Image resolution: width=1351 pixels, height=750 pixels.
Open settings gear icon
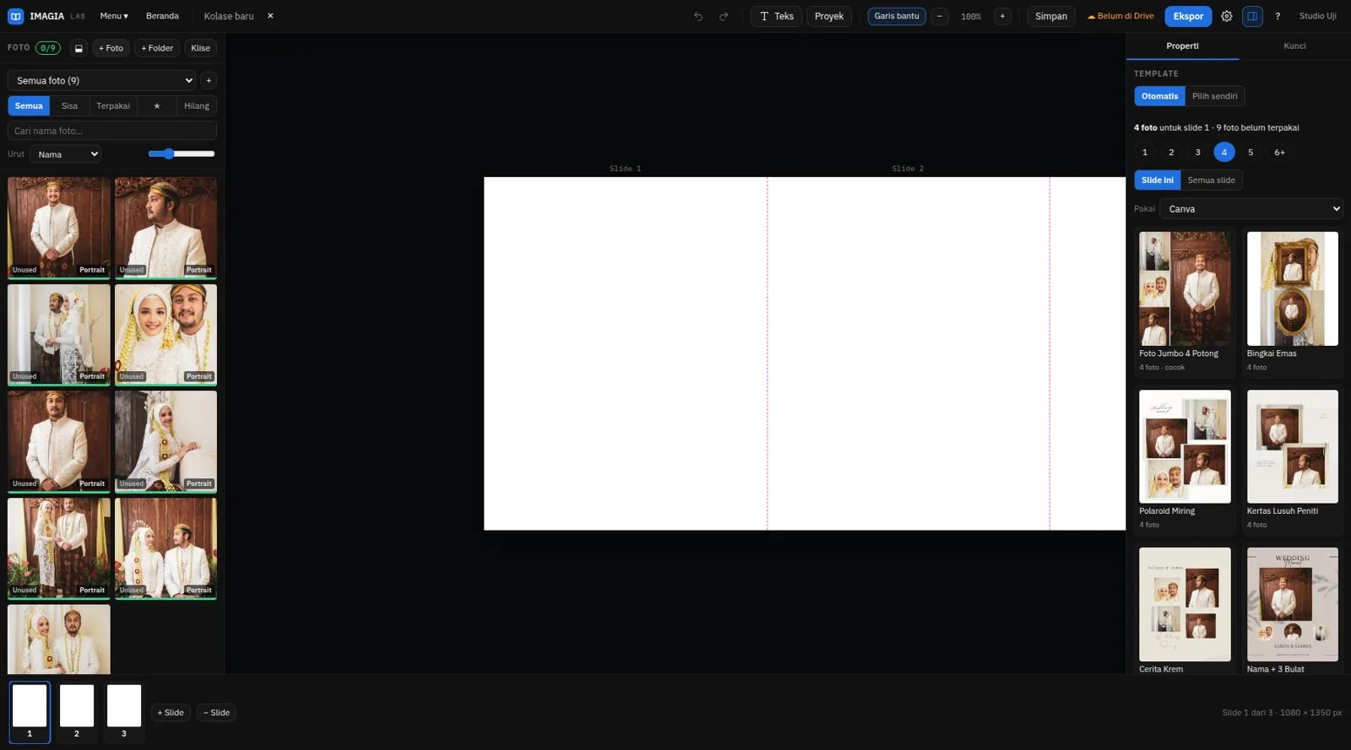pyautogui.click(x=1227, y=16)
